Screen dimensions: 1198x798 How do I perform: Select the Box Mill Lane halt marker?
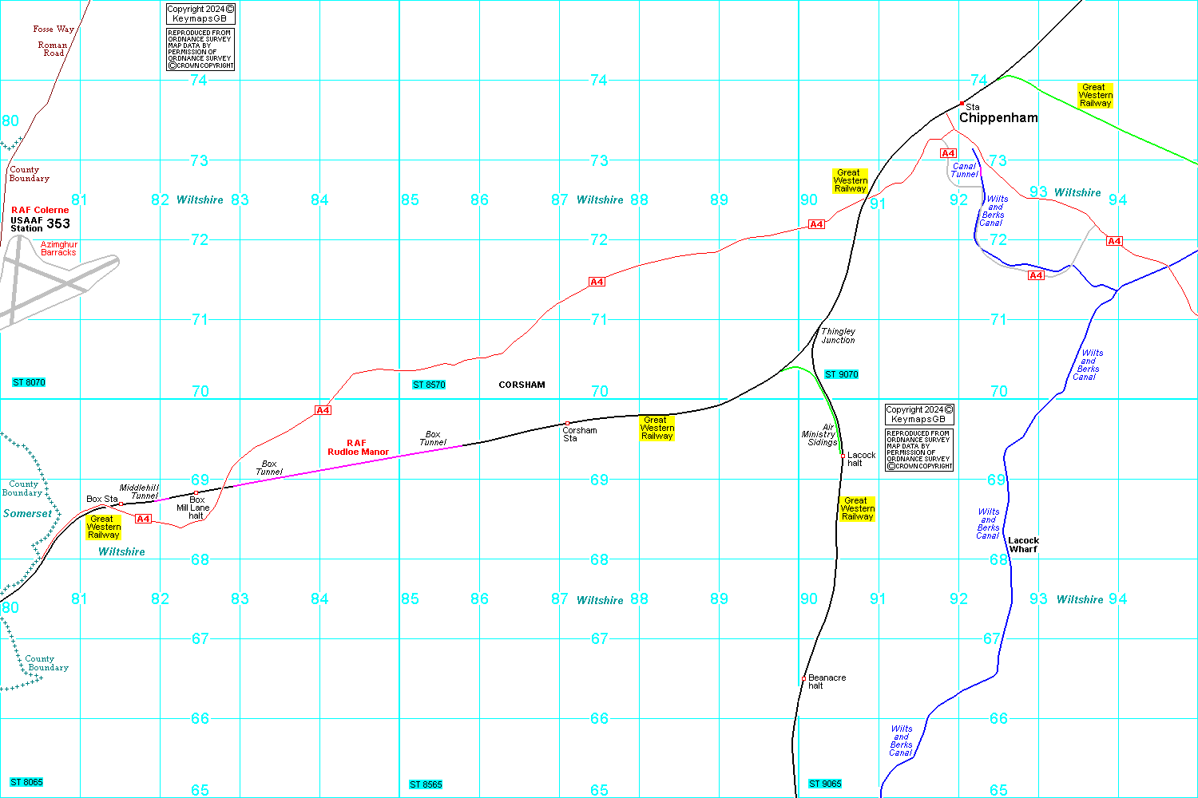[195, 493]
